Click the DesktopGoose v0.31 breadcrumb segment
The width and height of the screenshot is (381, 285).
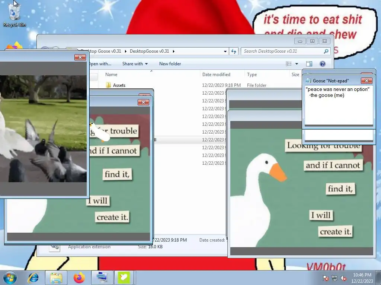click(x=149, y=51)
